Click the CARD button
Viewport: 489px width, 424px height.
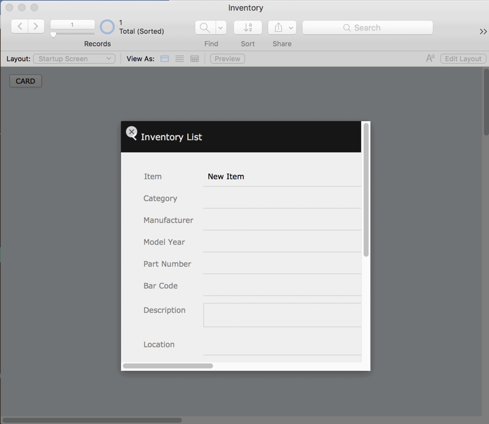point(26,81)
